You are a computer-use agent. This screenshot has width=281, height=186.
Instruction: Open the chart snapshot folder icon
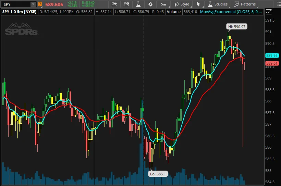coord(126,4)
